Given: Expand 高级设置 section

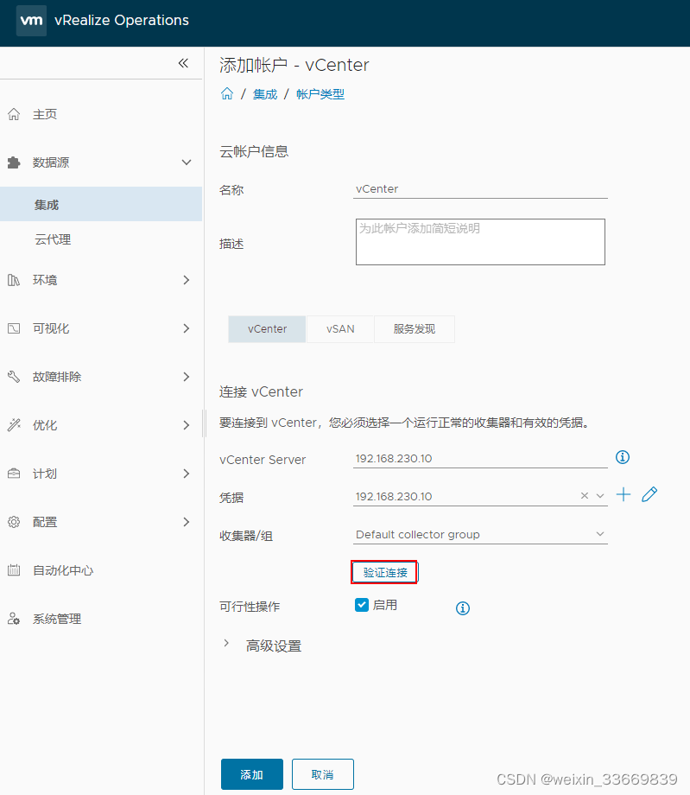Looking at the screenshot, I should [226, 644].
